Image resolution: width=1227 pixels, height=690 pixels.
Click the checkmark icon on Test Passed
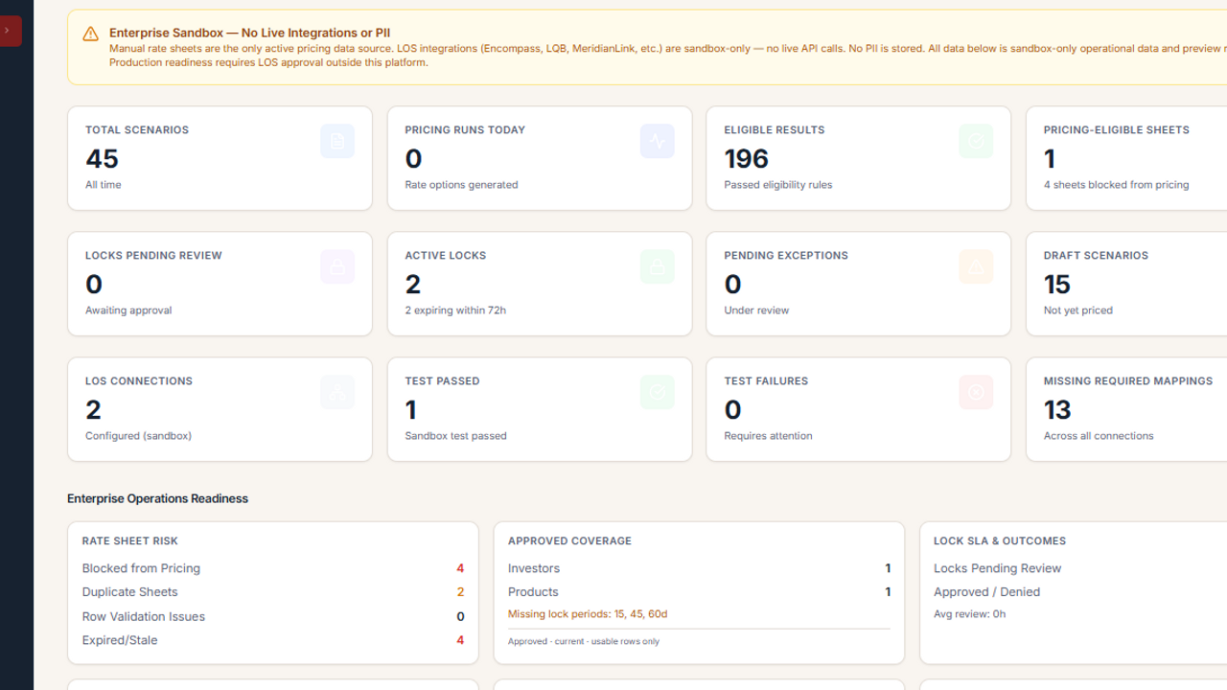pos(657,392)
